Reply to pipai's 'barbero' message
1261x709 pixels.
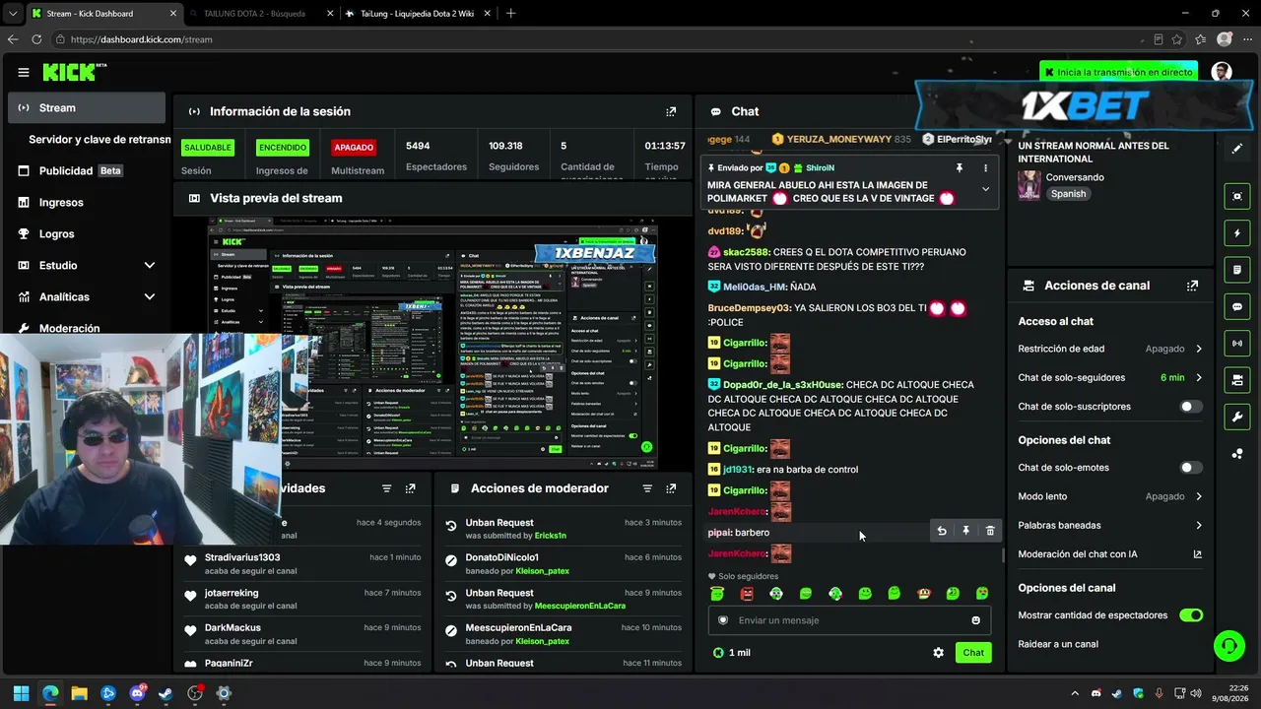pos(942,531)
